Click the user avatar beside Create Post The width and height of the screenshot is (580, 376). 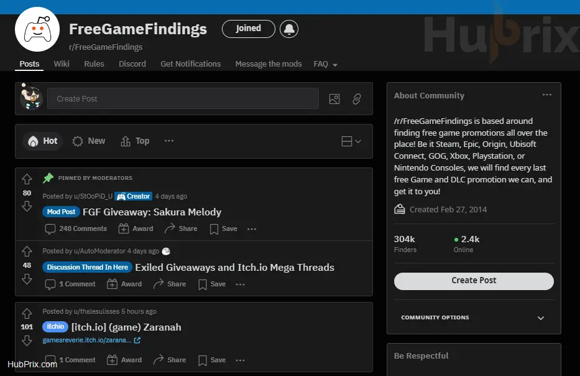(31, 97)
